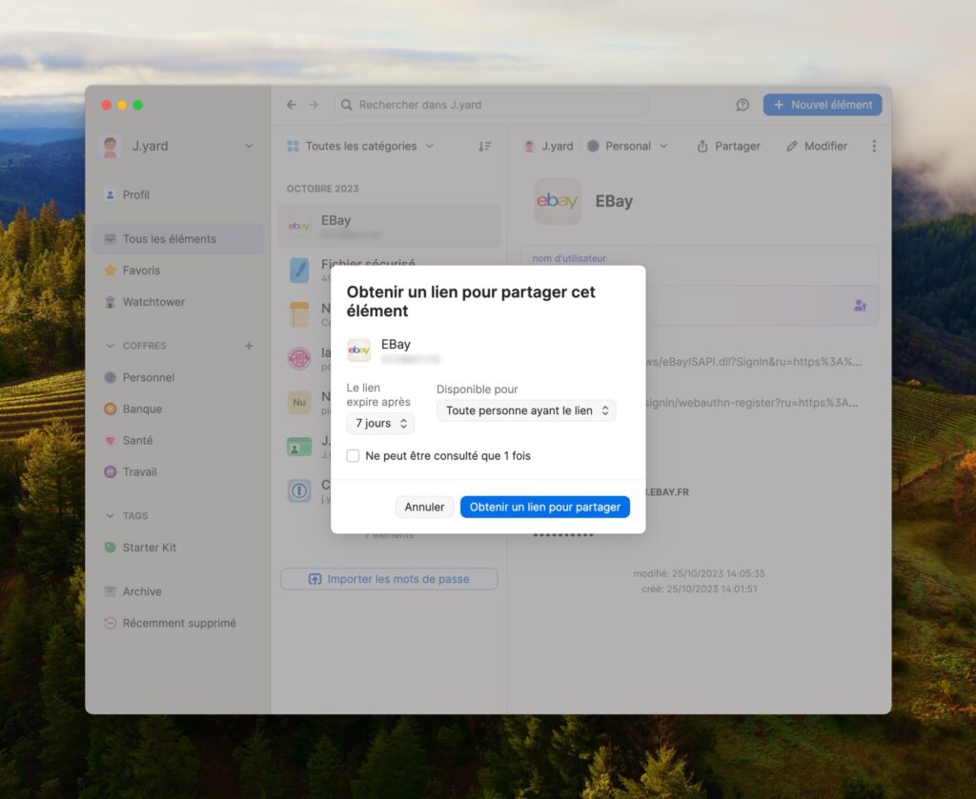The height and width of the screenshot is (799, 976).
Task: Click the Favoris star icon
Action: 111,270
